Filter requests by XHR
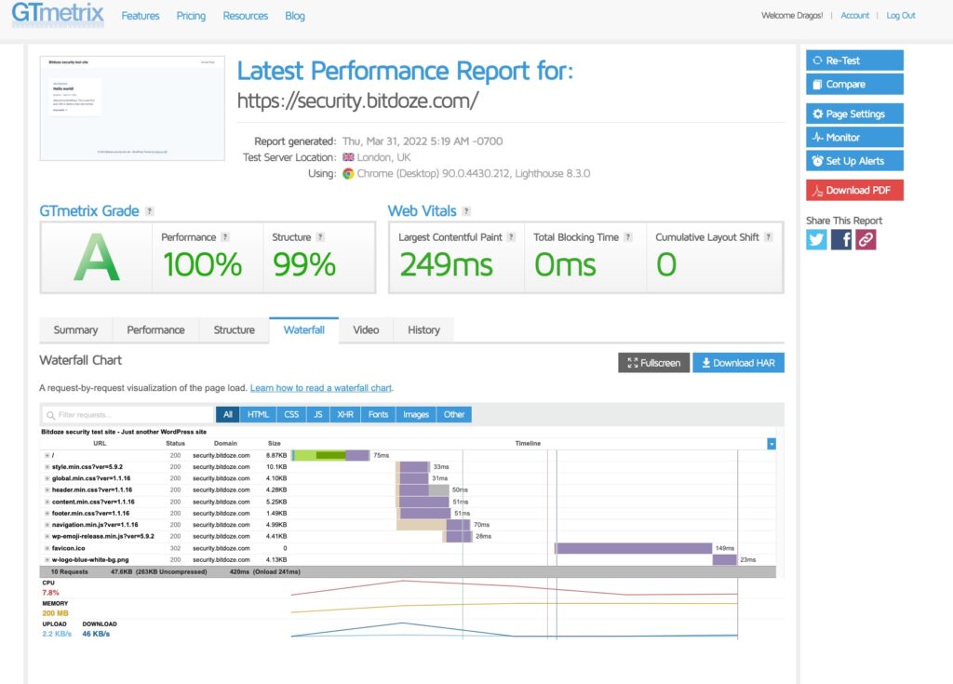The height and width of the screenshot is (684, 953). (x=345, y=415)
